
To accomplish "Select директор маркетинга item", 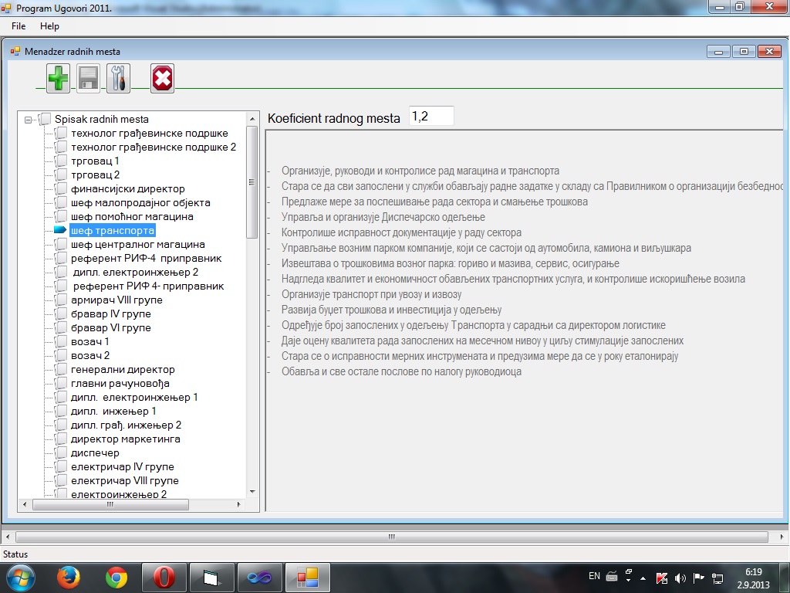I will [126, 439].
